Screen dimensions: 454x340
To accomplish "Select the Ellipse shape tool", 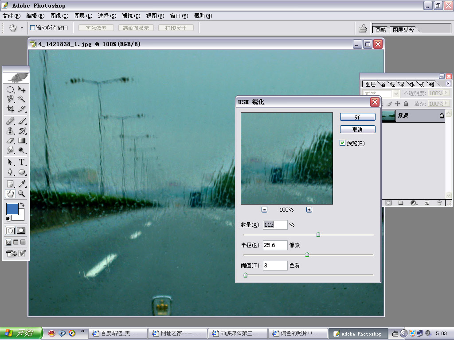I will point(21,172).
